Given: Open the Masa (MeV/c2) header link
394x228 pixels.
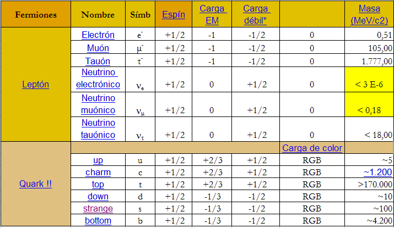Looking at the screenshot, I should (371, 15).
